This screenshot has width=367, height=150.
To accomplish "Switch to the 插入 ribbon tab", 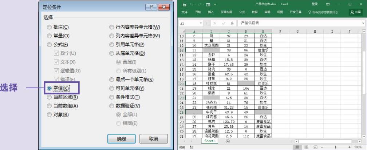I will pyautogui.click(x=211, y=12).
